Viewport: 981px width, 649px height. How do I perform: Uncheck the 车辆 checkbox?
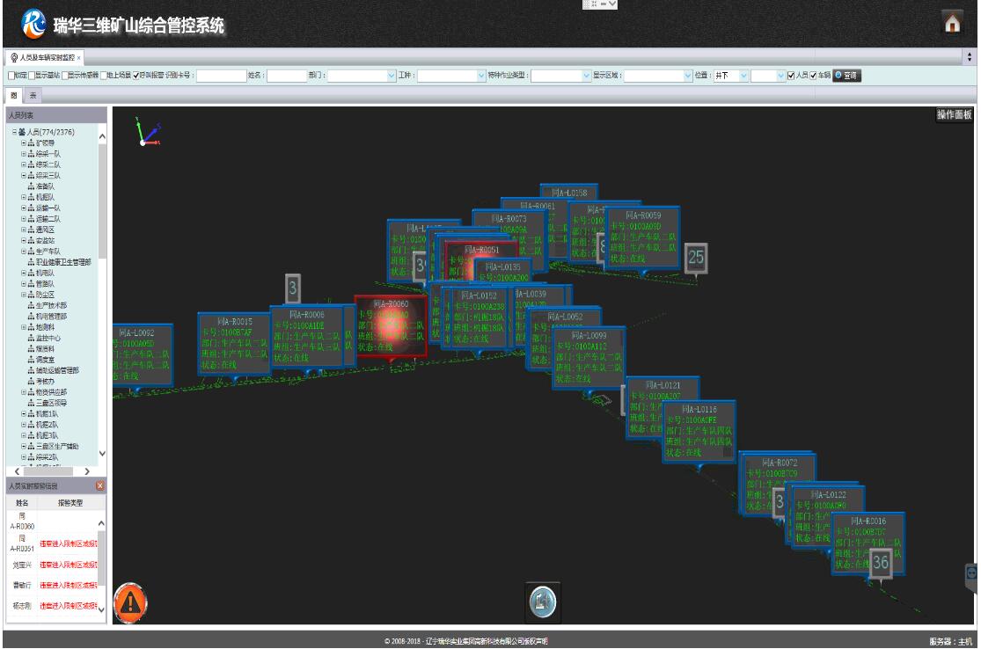(814, 76)
